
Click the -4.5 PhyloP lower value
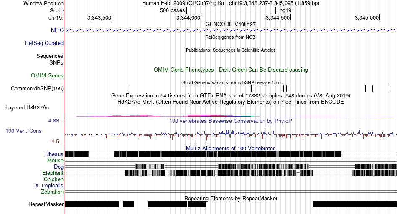click(x=54, y=142)
